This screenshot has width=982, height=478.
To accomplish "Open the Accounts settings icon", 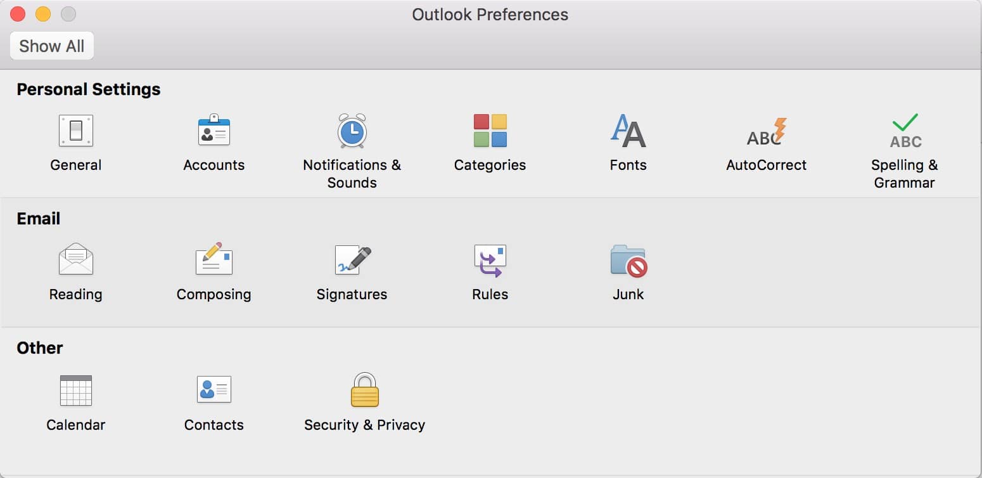I will 214,131.
